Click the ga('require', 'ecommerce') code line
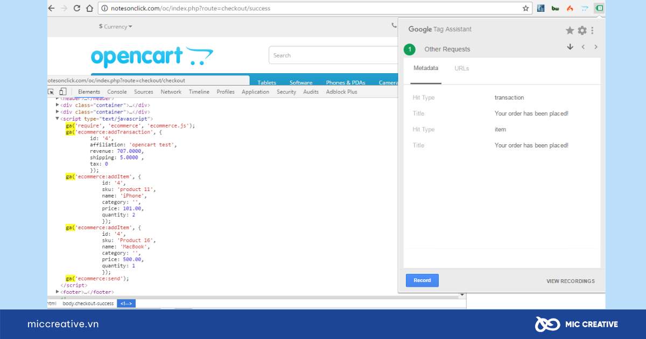The image size is (646, 339). tap(130, 125)
